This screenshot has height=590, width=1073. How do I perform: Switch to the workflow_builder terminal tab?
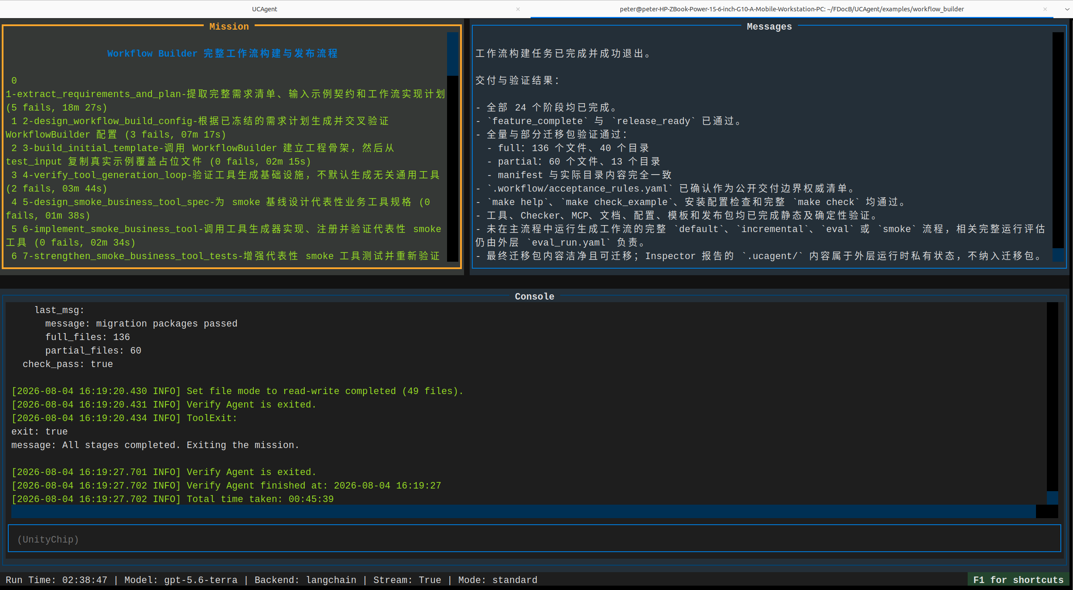click(x=791, y=9)
